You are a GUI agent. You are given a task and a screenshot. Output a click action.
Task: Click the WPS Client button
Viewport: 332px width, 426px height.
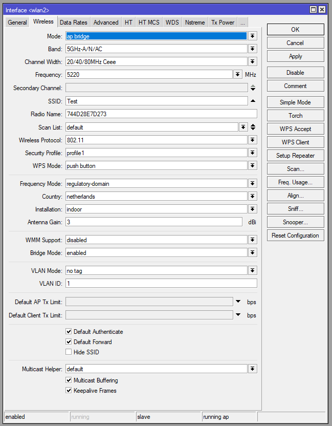coord(295,142)
